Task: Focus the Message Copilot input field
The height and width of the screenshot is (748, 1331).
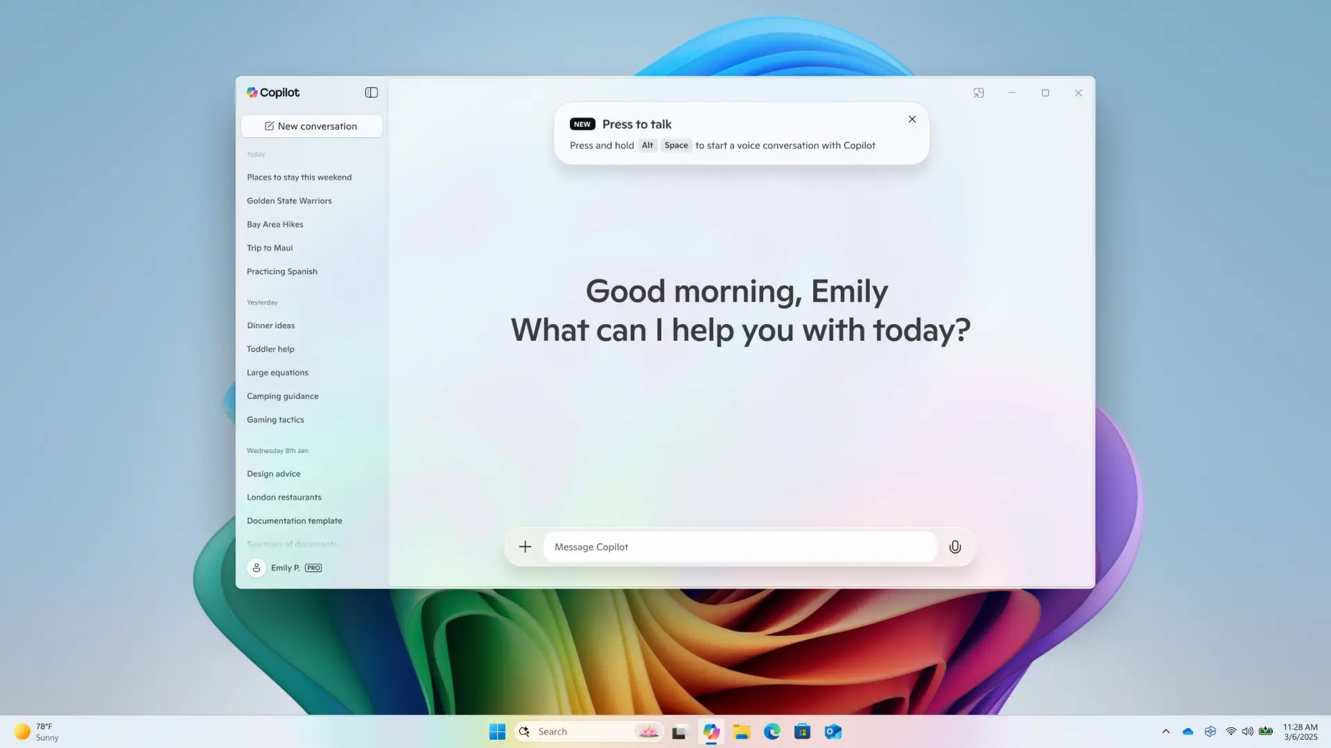Action: pos(740,547)
